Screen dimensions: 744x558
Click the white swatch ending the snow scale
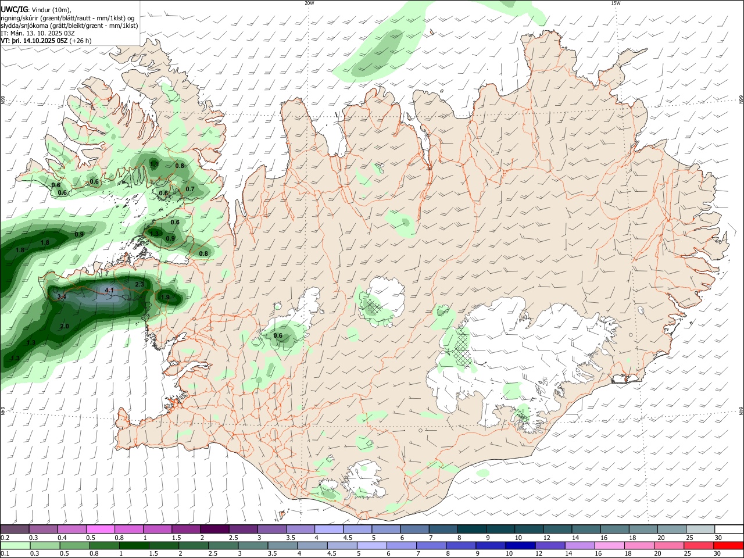coord(729,529)
